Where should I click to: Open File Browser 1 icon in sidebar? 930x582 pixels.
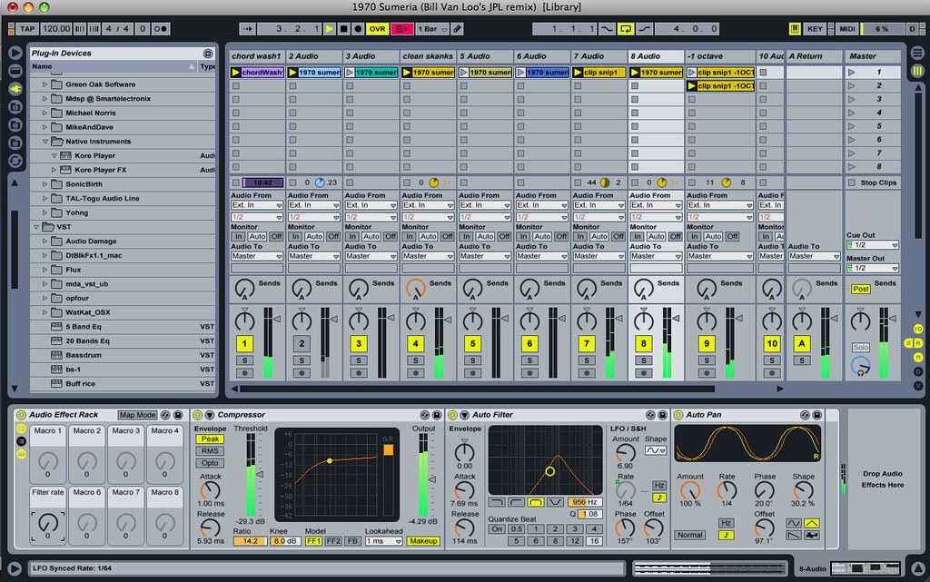tap(15, 107)
